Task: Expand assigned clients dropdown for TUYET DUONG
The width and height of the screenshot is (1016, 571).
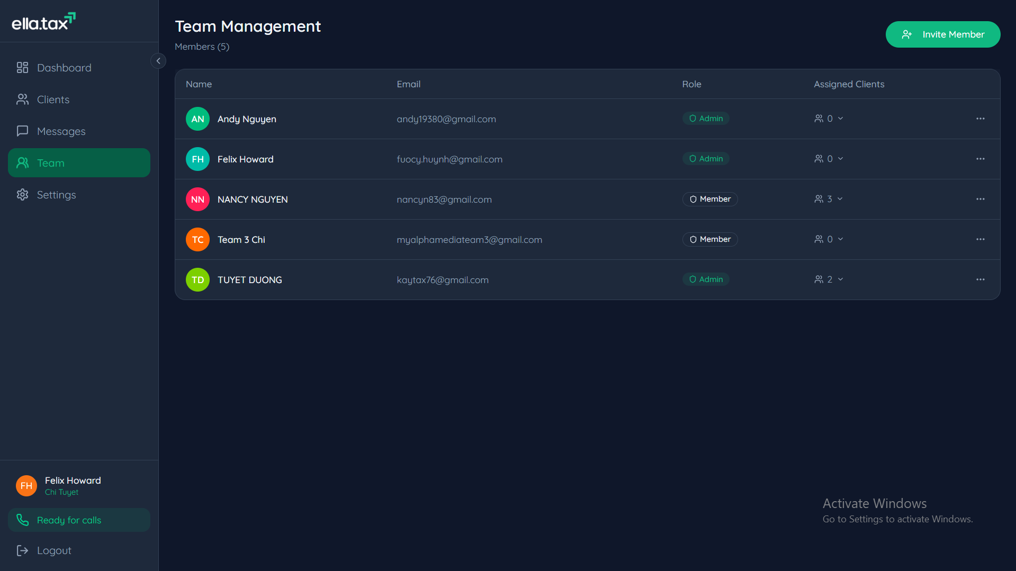Action: (841, 279)
